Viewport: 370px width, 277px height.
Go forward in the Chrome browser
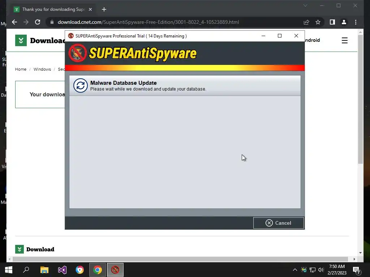click(26, 22)
